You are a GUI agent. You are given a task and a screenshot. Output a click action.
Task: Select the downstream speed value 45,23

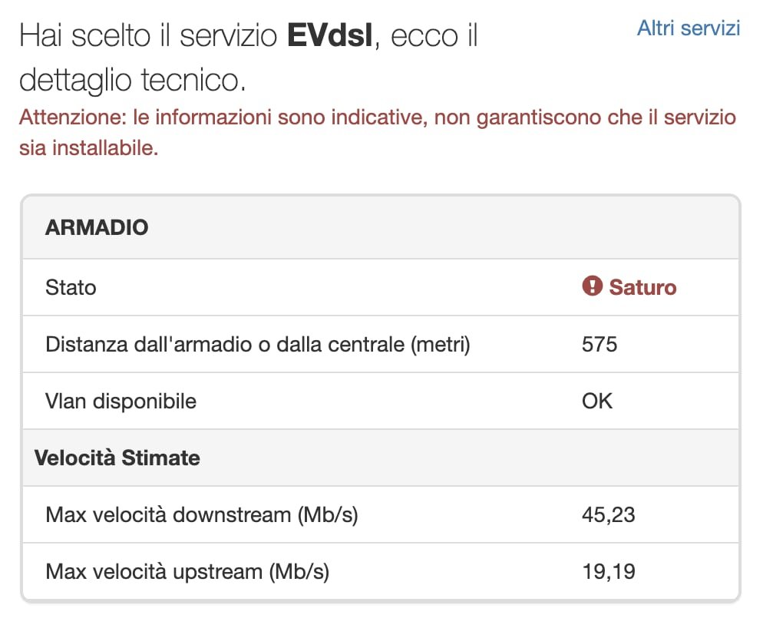pyautogui.click(x=609, y=514)
